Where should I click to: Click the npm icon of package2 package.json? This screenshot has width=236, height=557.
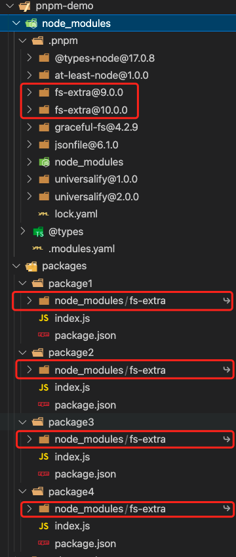[x=43, y=405]
